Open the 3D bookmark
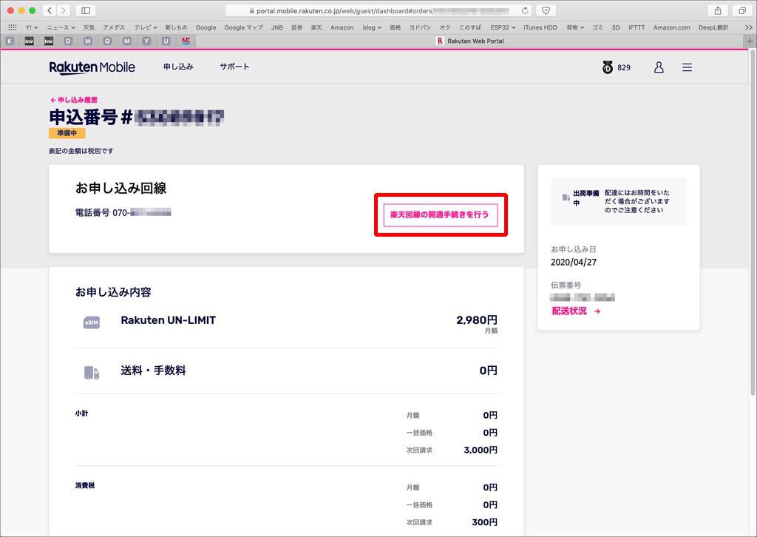The image size is (757, 537). click(x=616, y=27)
